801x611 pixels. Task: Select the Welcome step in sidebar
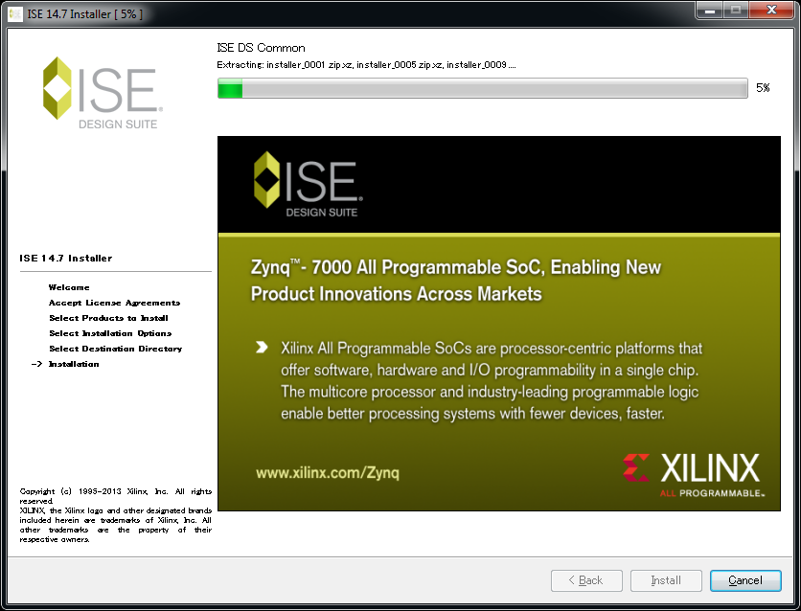pyautogui.click(x=69, y=287)
